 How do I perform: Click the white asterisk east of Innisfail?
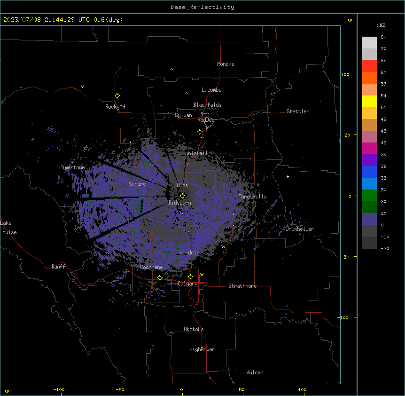tap(236, 143)
